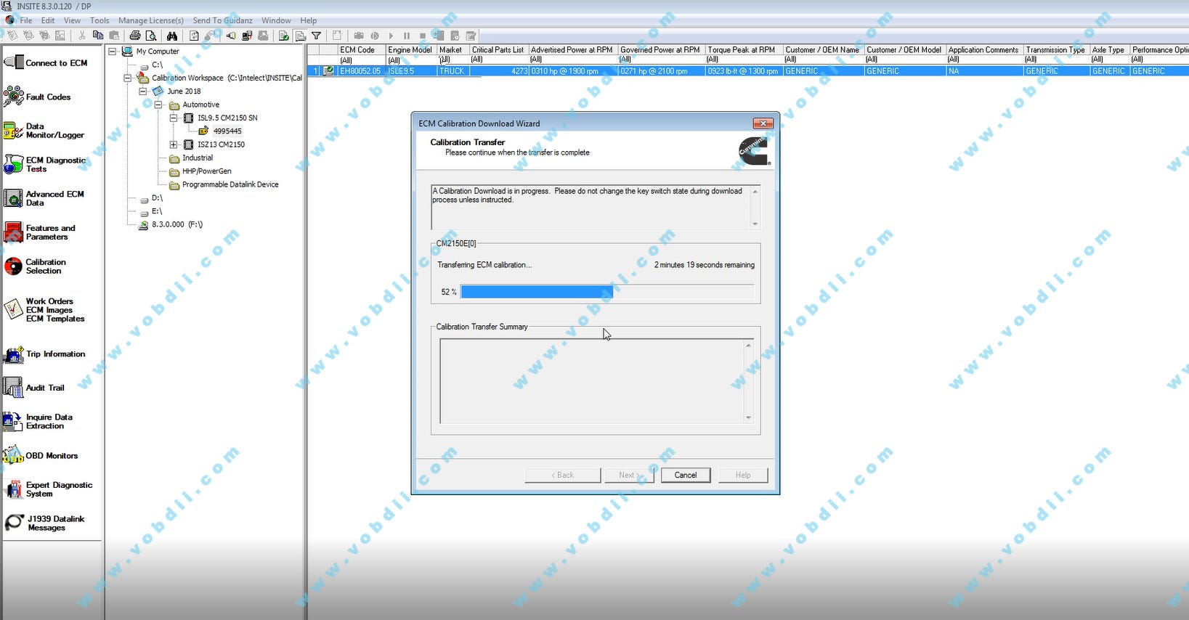Open the View menu

[73, 20]
